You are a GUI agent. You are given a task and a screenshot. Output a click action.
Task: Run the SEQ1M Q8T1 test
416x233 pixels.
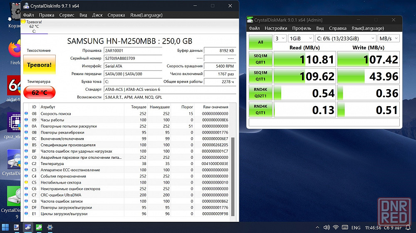coord(260,59)
